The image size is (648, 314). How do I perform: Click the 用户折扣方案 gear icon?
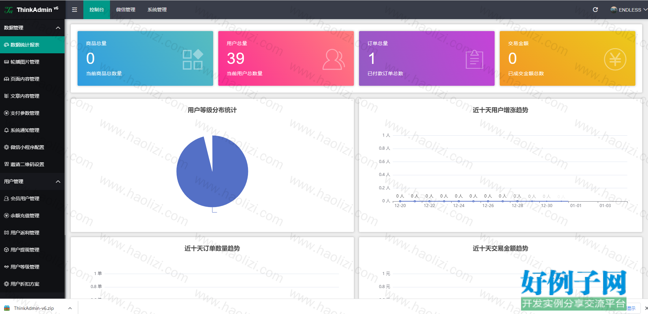(6, 284)
